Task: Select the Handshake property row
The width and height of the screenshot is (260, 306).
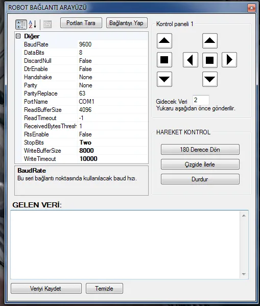Action: click(x=85, y=77)
